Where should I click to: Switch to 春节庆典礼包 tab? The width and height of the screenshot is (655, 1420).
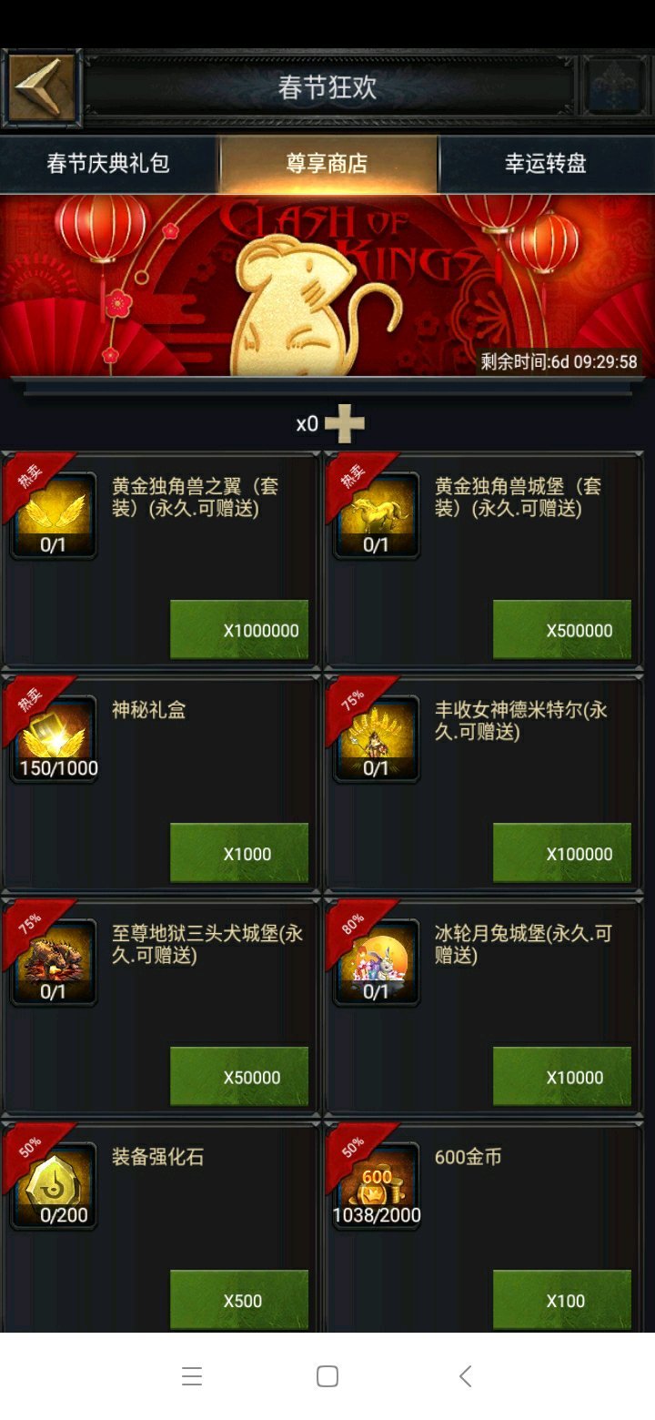tap(108, 164)
